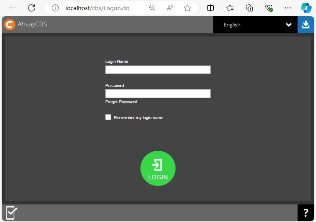The width and height of the screenshot is (316, 222).
Task: Refresh the page with reload icon
Action: 32,8
